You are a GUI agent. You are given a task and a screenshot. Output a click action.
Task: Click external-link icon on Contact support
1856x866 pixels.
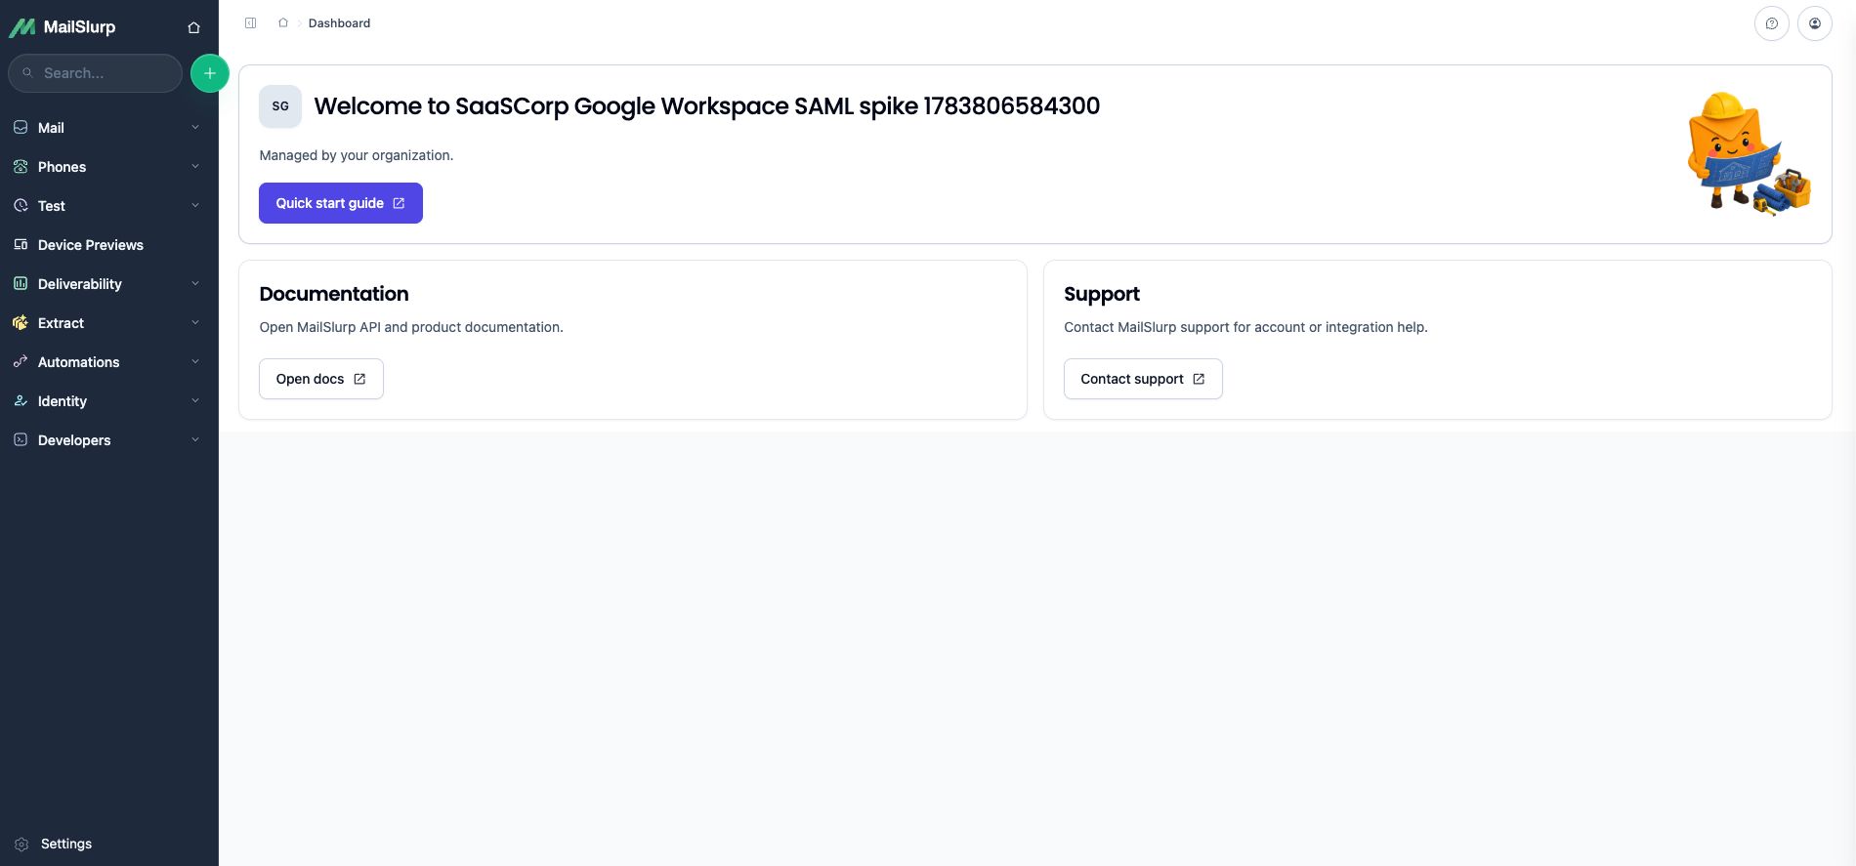(x=1199, y=379)
